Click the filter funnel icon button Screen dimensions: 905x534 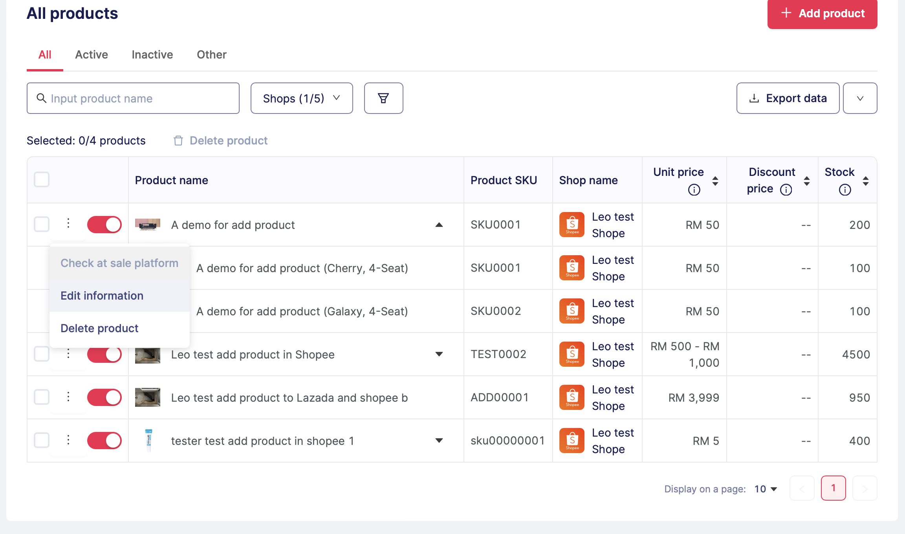click(x=383, y=98)
